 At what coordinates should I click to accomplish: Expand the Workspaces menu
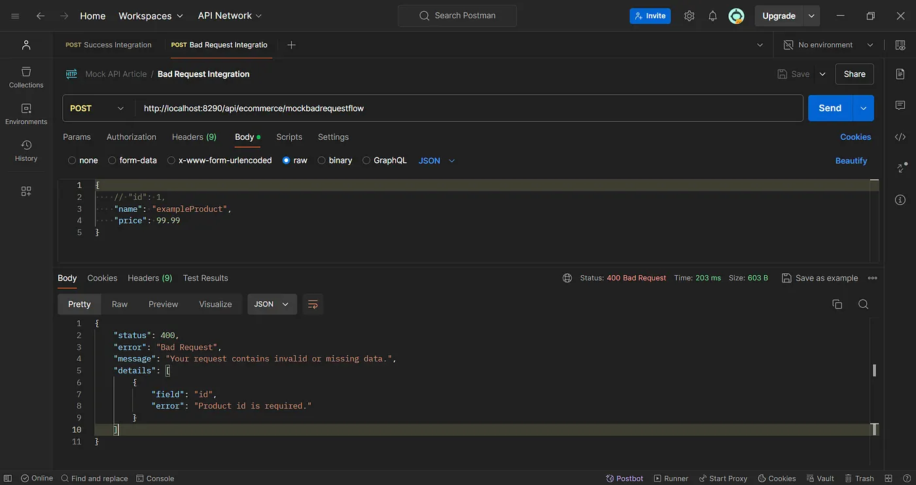coord(151,16)
